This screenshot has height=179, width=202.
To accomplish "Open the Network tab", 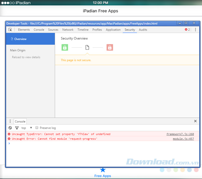I will [x=68, y=30].
